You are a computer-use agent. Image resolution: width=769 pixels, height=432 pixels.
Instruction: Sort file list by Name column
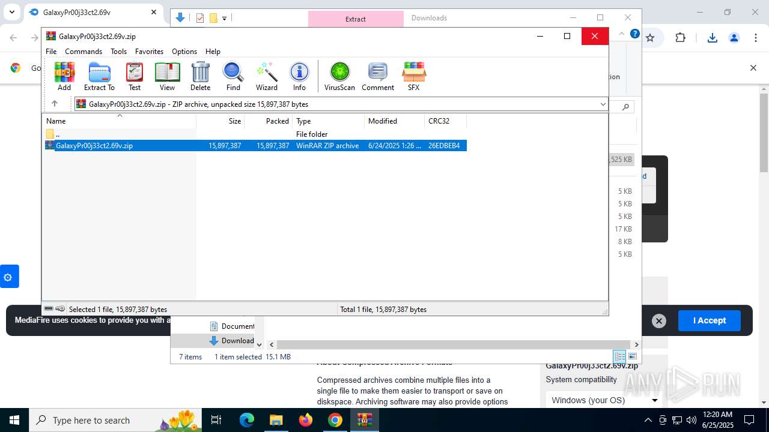[119, 121]
